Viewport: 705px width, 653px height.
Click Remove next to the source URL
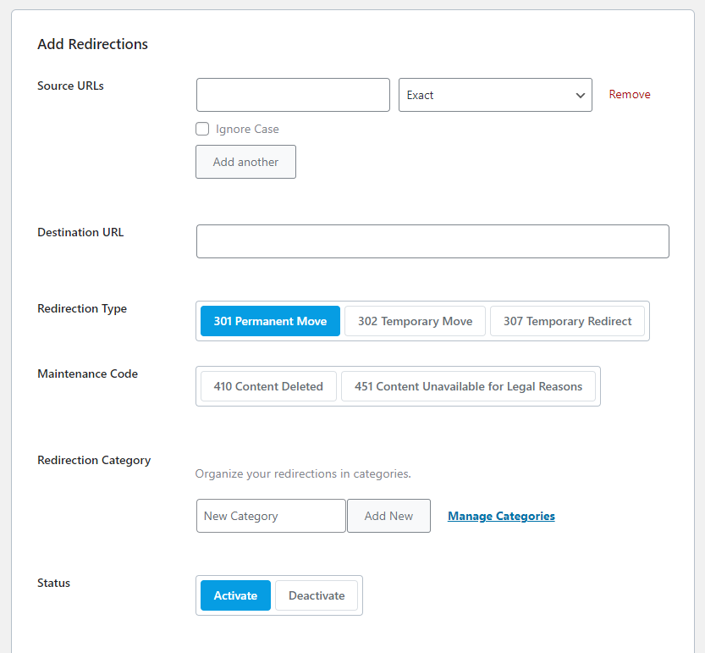[x=630, y=95]
